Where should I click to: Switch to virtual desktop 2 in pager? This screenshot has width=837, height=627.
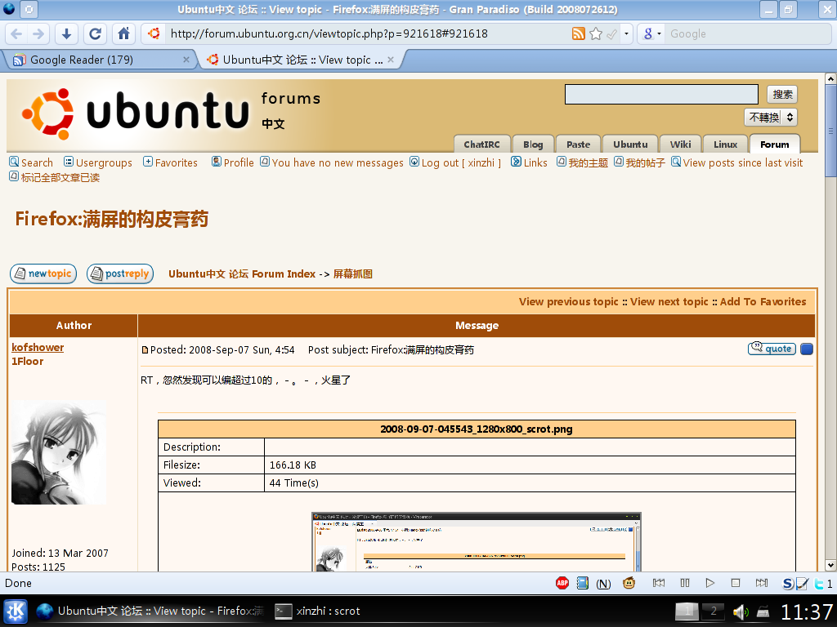[713, 611]
